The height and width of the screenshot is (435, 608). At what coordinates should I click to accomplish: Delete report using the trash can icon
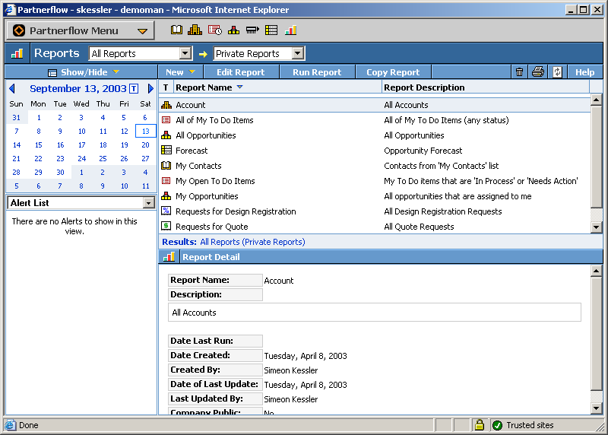tap(519, 72)
